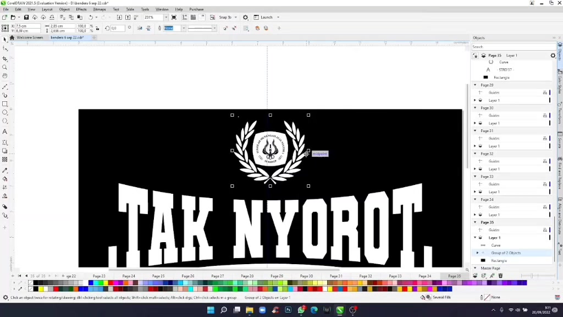Toggle the Snap To off button

click(213, 17)
